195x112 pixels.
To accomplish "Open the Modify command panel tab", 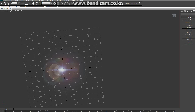I will (185, 11).
